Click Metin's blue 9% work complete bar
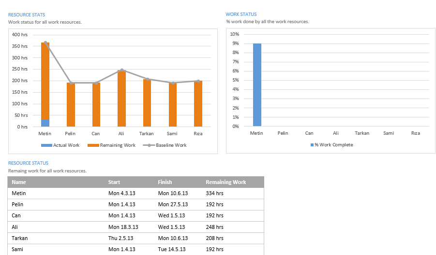The height and width of the screenshot is (255, 436). 257,85
